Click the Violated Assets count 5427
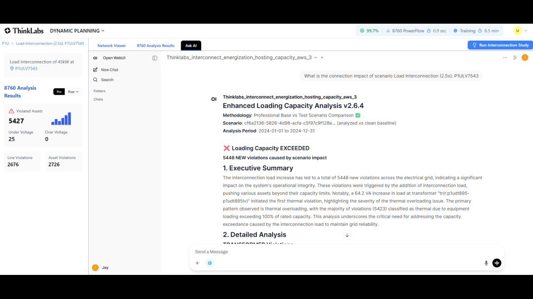The height and width of the screenshot is (299, 533). coord(16,121)
